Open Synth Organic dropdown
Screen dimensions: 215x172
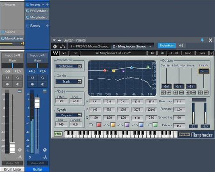(x=69, y=115)
